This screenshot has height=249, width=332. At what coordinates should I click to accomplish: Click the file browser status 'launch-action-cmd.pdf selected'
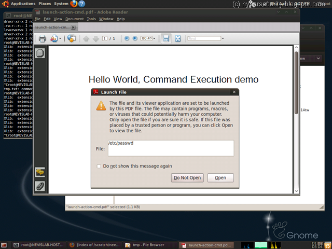[x=103, y=207]
